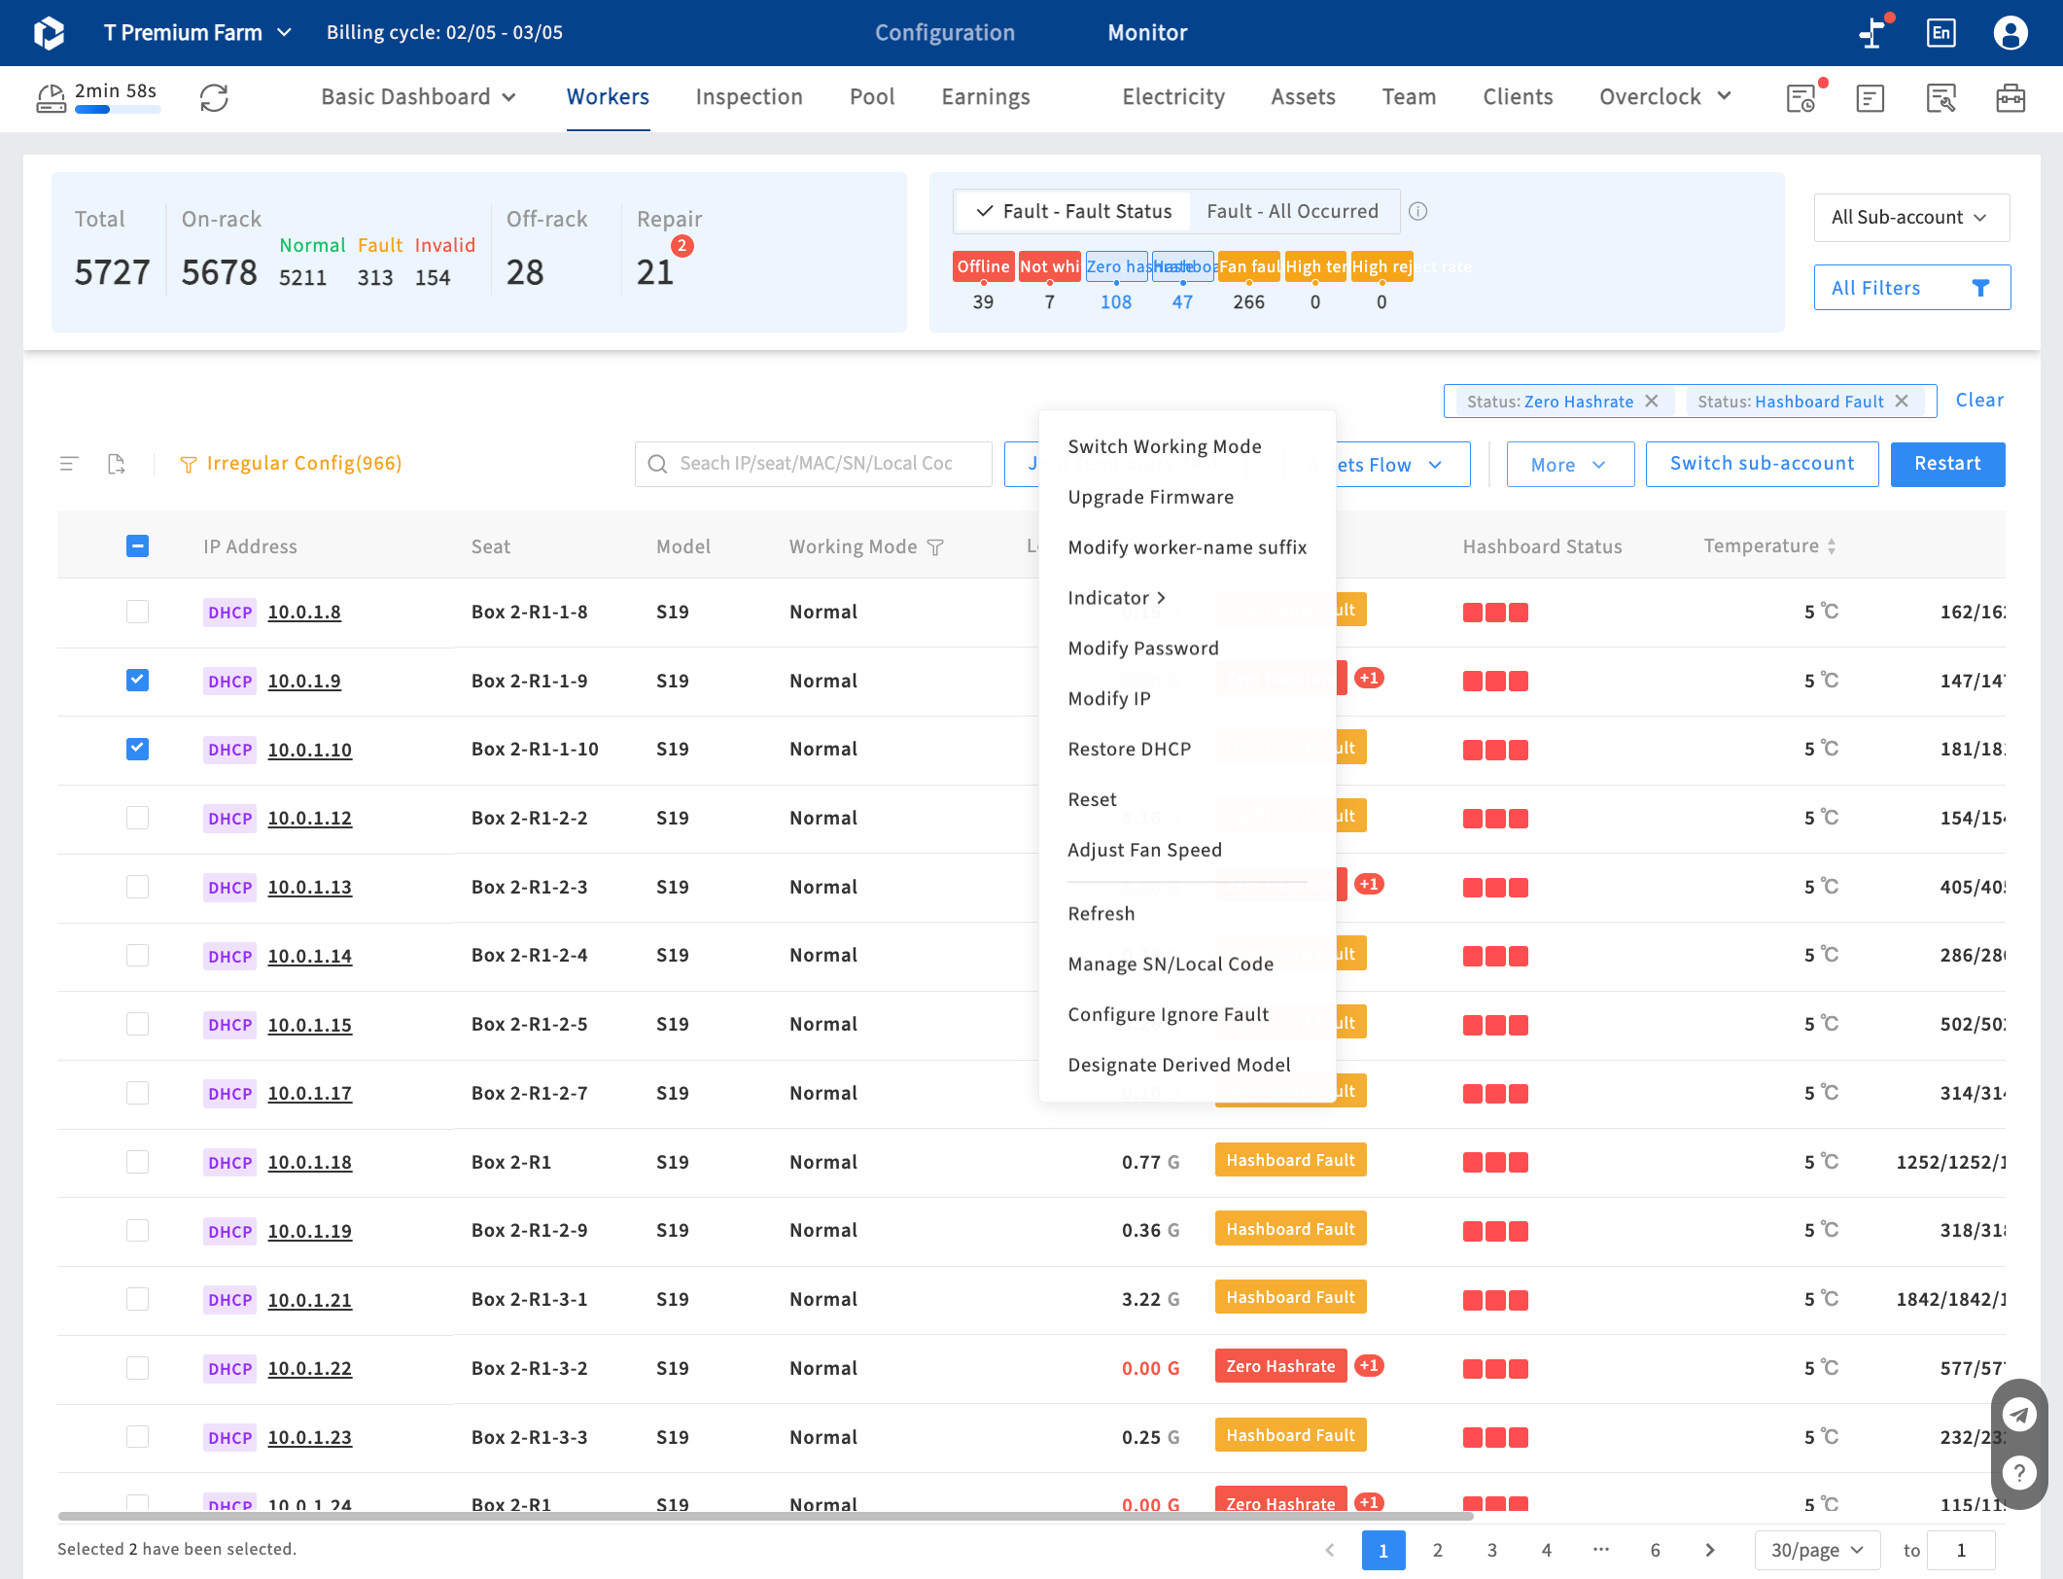Open the search report icon in toolbar
Image resolution: width=2063 pixels, height=1579 pixels.
click(x=1941, y=98)
